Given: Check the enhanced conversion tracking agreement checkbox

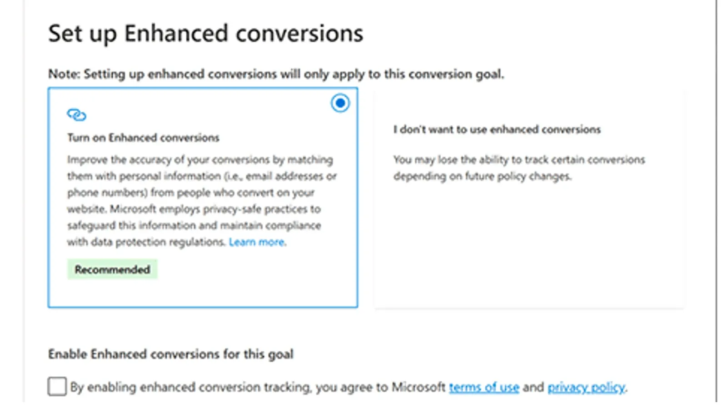Looking at the screenshot, I should tap(56, 387).
